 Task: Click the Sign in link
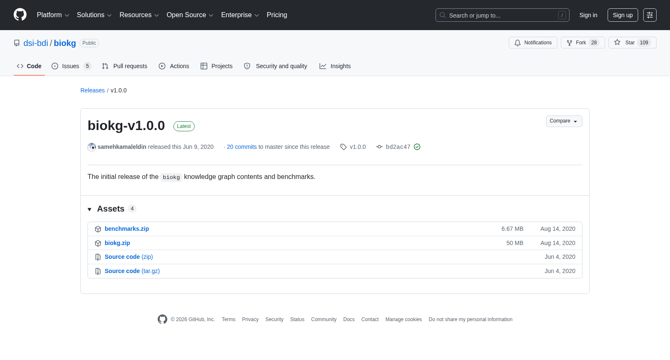pos(588,15)
